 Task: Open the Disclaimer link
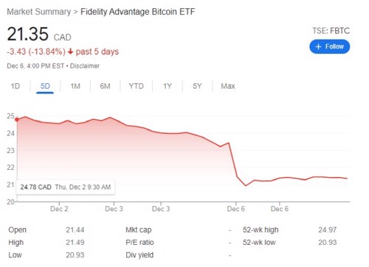click(x=85, y=66)
